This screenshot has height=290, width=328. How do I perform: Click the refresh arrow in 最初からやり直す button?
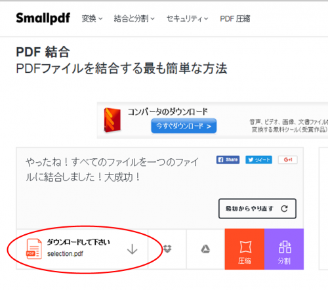coord(284,209)
